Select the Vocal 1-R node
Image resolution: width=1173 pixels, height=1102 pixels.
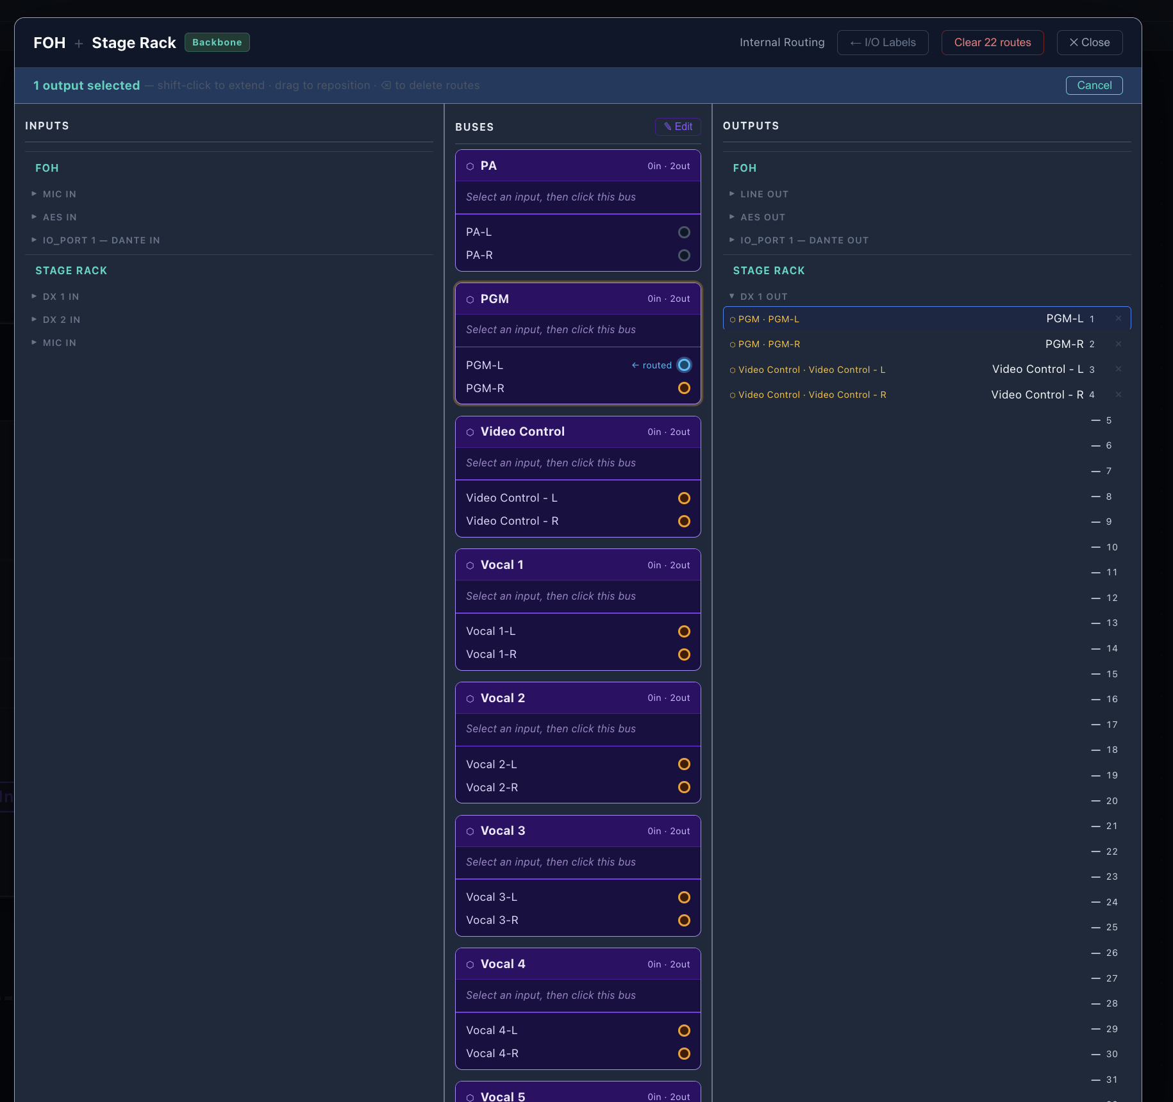pyautogui.click(x=684, y=654)
